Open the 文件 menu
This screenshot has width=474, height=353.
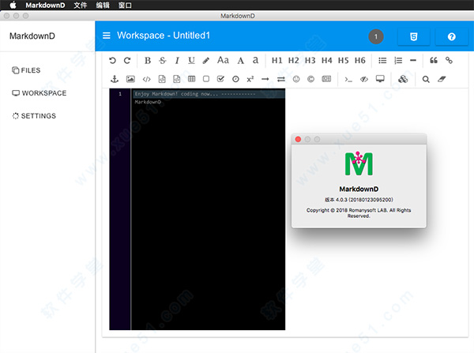coord(80,6)
